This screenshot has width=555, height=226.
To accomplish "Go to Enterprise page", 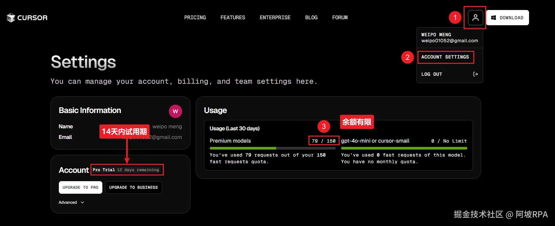I will [x=275, y=18].
